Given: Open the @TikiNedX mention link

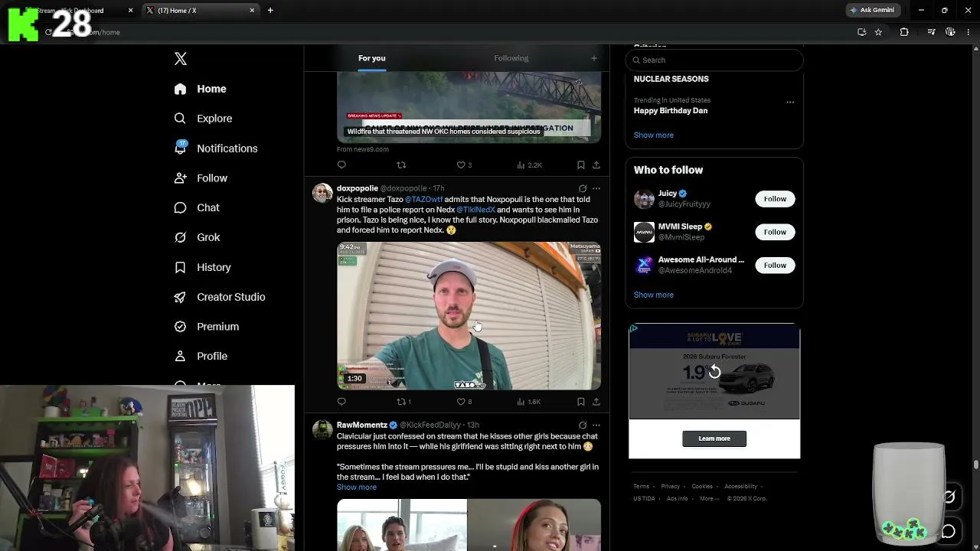Looking at the screenshot, I should point(476,210).
